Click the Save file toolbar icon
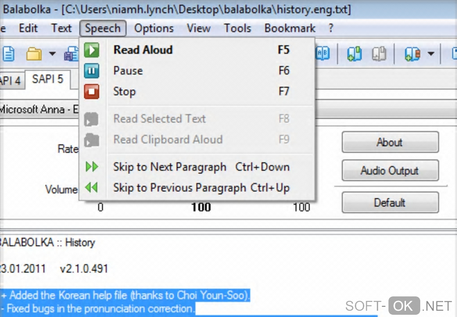457x317 pixels. tap(71, 54)
